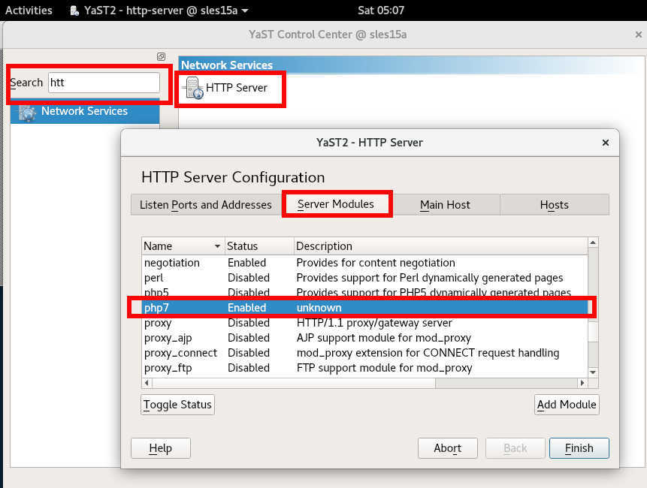The image size is (647, 488).
Task: Select the negotiation module row
Action: click(x=364, y=263)
